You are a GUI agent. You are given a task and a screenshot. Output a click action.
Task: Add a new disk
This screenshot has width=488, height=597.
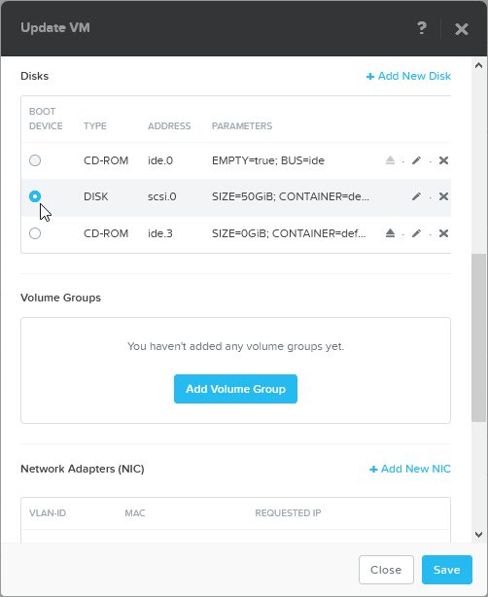coord(408,76)
